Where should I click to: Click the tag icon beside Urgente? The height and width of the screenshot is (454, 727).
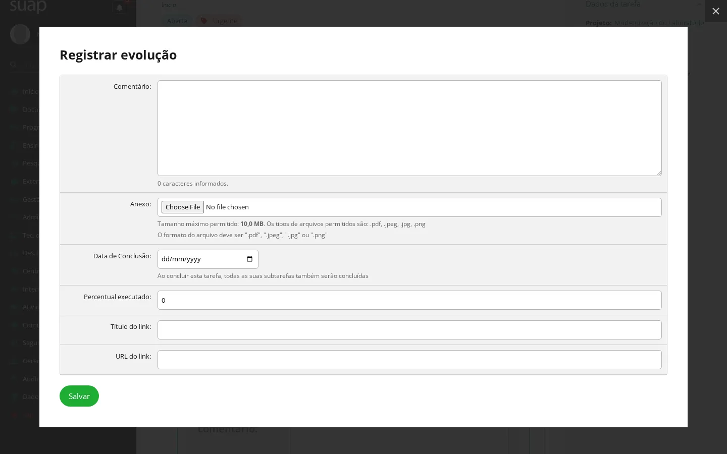(203, 21)
